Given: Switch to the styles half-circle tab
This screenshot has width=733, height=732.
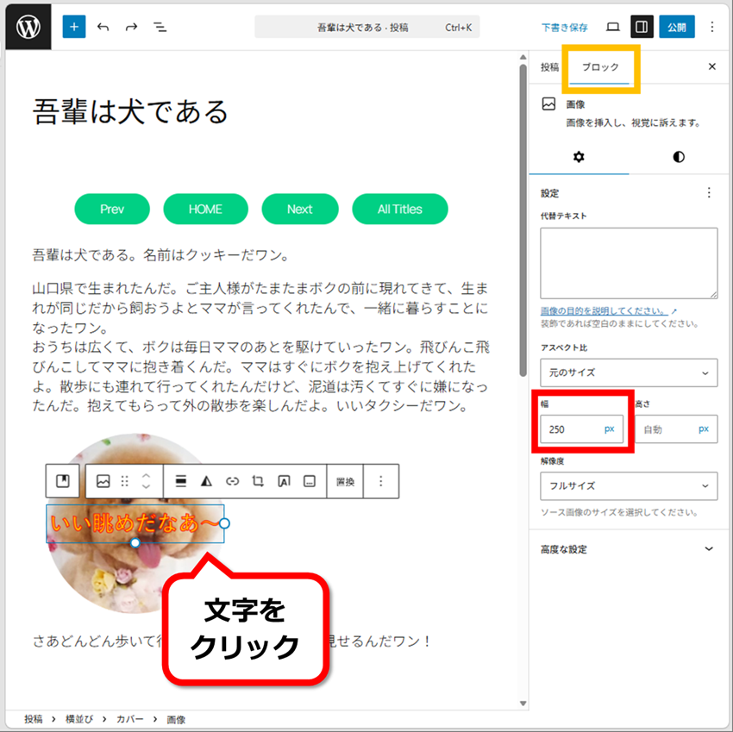Looking at the screenshot, I should click(x=679, y=157).
